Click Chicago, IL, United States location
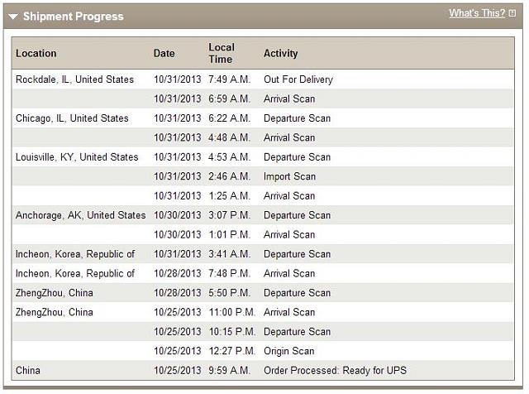This screenshot has height=394, width=529. coord(72,118)
